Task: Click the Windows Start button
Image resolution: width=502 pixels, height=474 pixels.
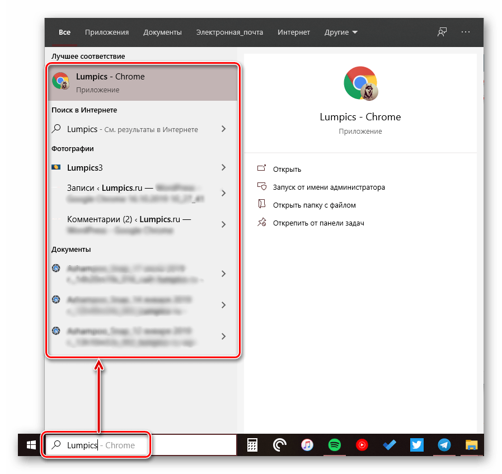Action: click(x=31, y=445)
